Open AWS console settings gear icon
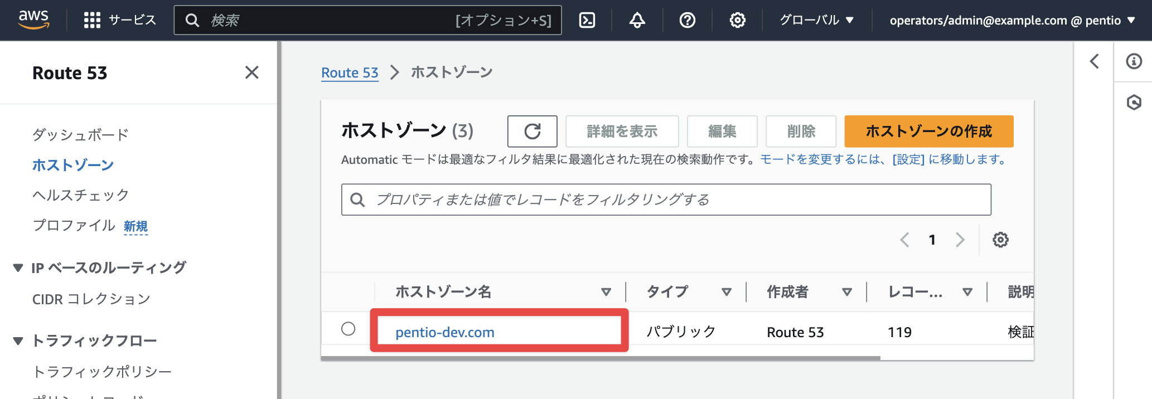1152x399 pixels. point(738,21)
